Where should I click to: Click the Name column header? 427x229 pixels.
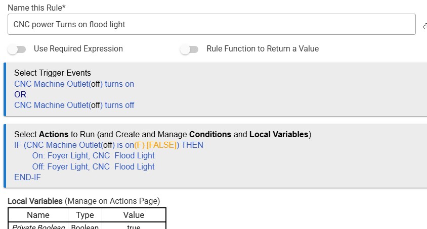(38, 215)
